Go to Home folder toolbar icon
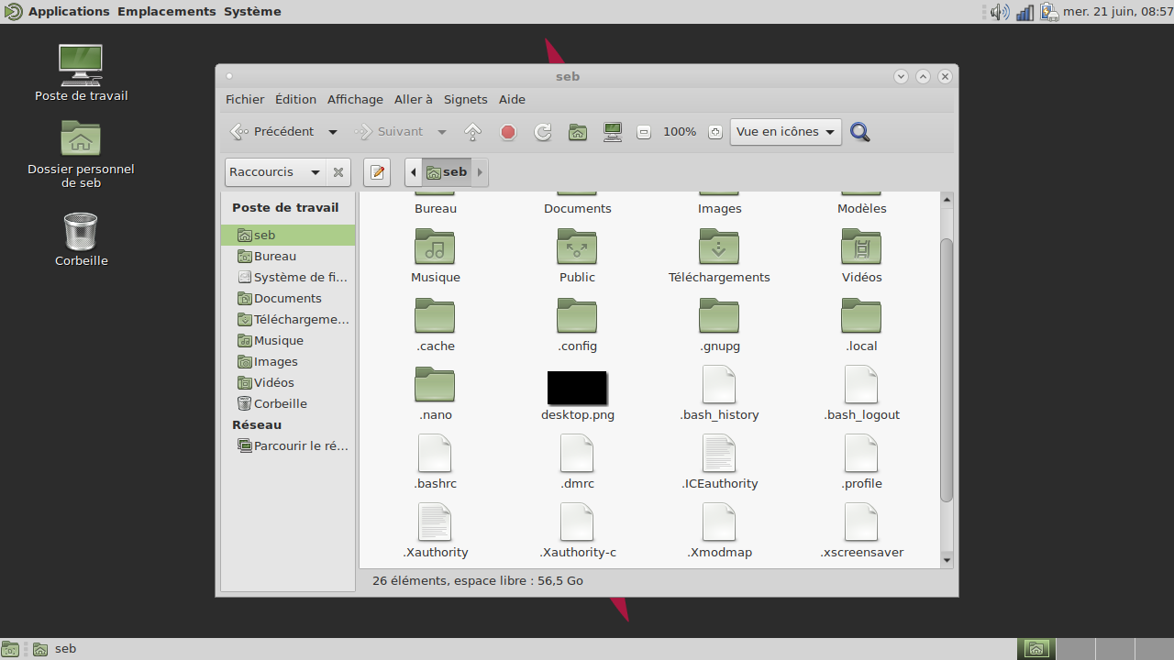1174x660 pixels. (578, 132)
